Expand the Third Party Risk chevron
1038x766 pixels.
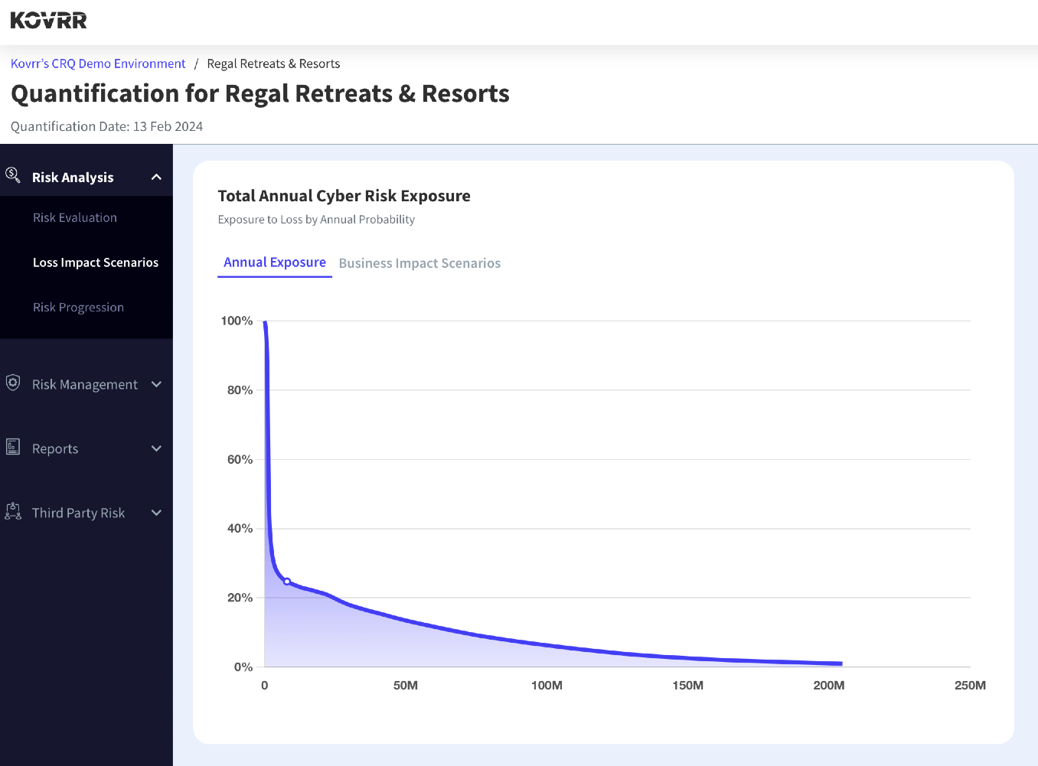click(156, 513)
